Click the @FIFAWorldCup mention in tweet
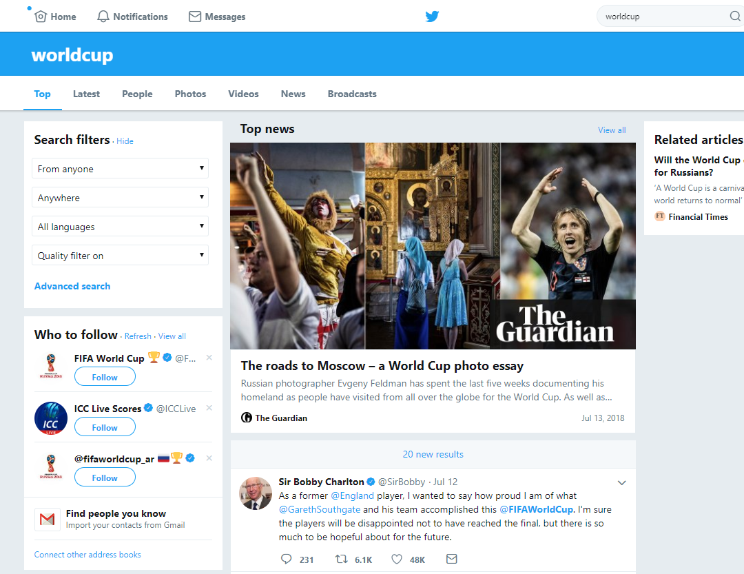Image resolution: width=744 pixels, height=574 pixels. [x=536, y=509]
